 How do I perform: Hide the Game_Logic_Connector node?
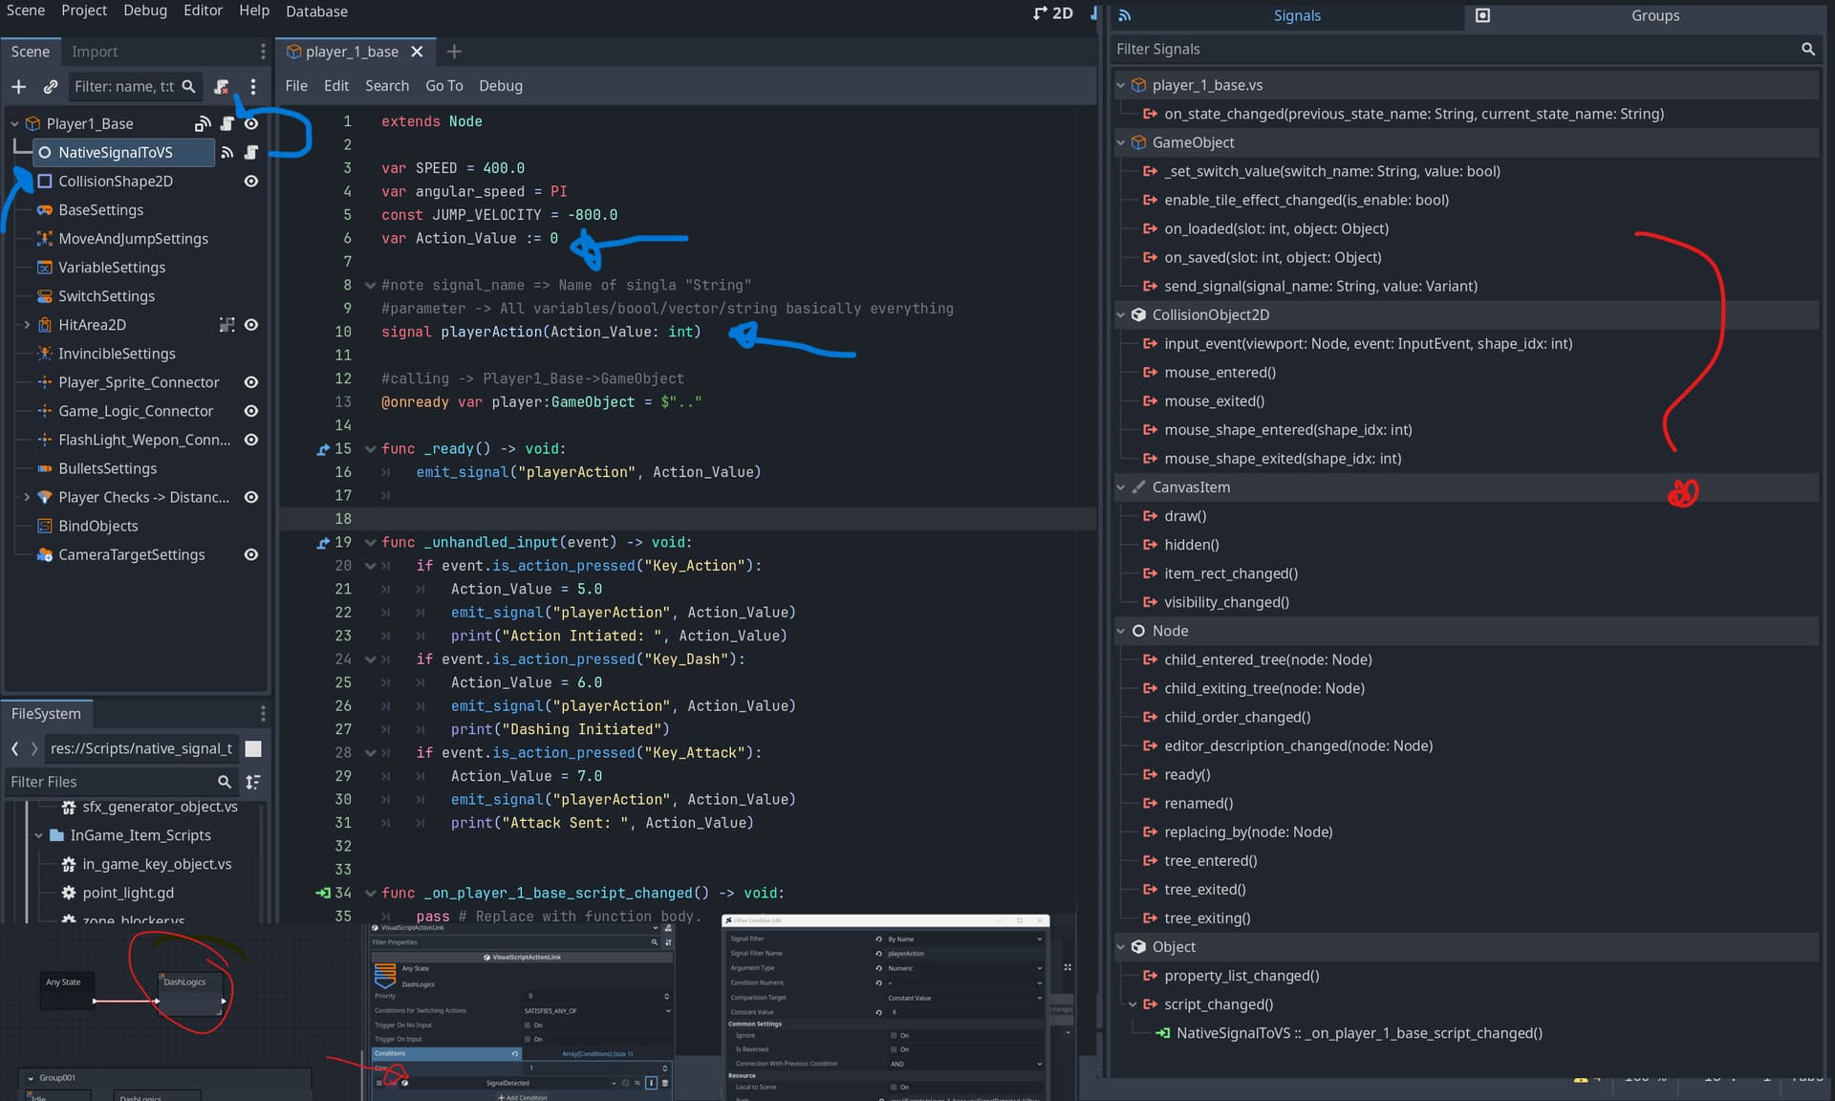(251, 411)
